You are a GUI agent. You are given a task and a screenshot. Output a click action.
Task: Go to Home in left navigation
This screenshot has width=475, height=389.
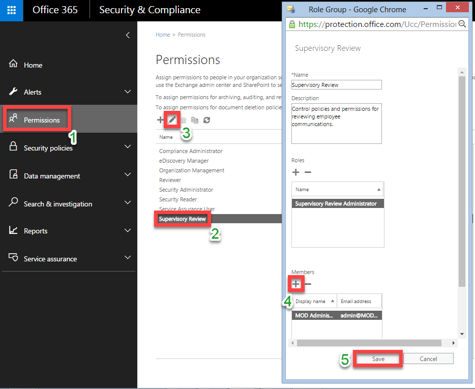(x=33, y=65)
